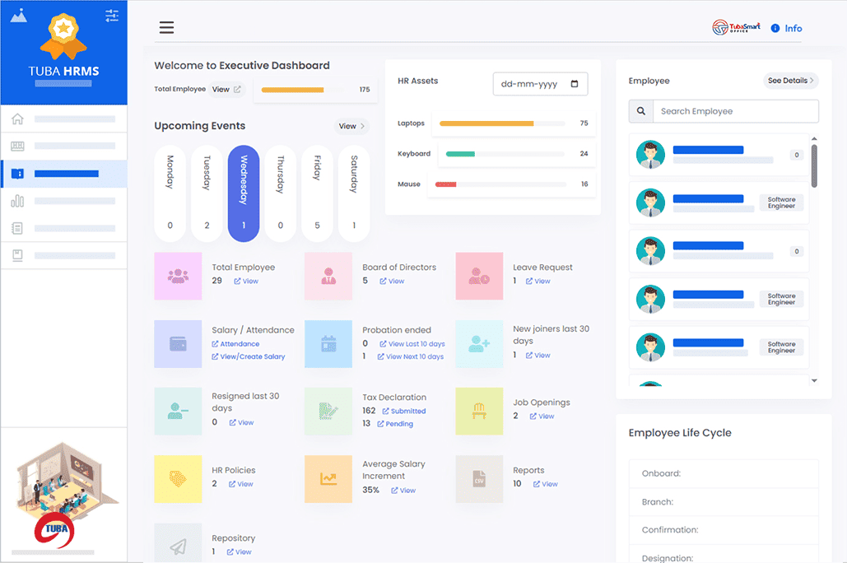Select Monday in Upcoming Events
This screenshot has width=847, height=563.
point(170,193)
